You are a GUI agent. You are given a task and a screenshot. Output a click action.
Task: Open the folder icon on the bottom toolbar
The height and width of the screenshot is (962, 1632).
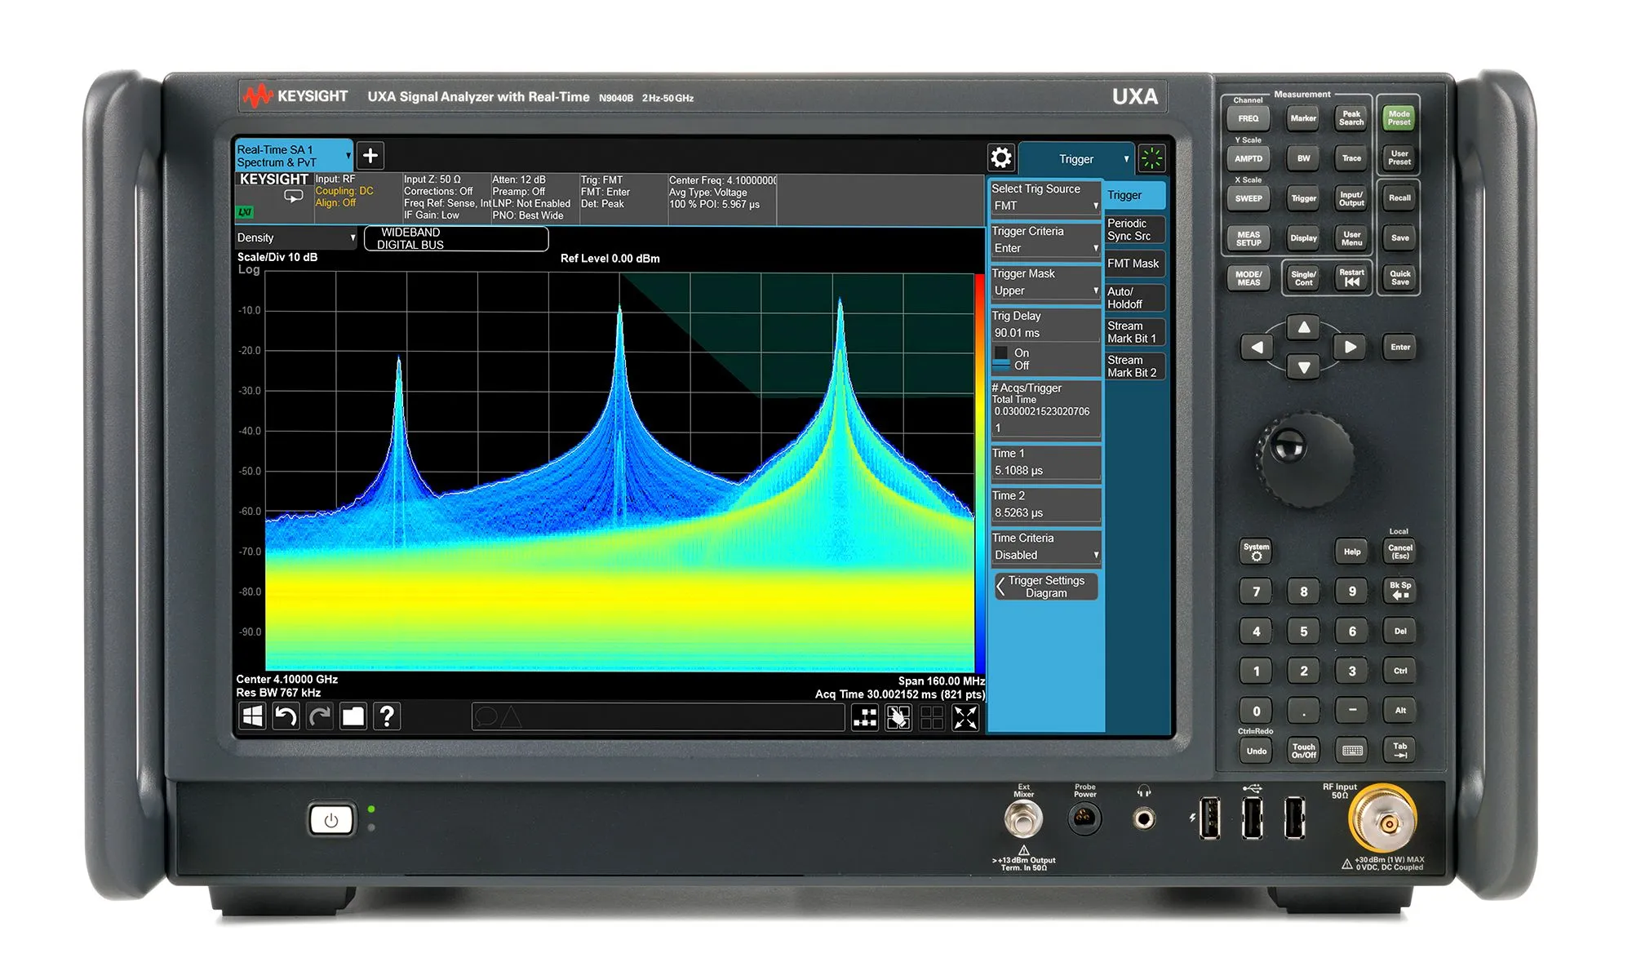point(353,716)
